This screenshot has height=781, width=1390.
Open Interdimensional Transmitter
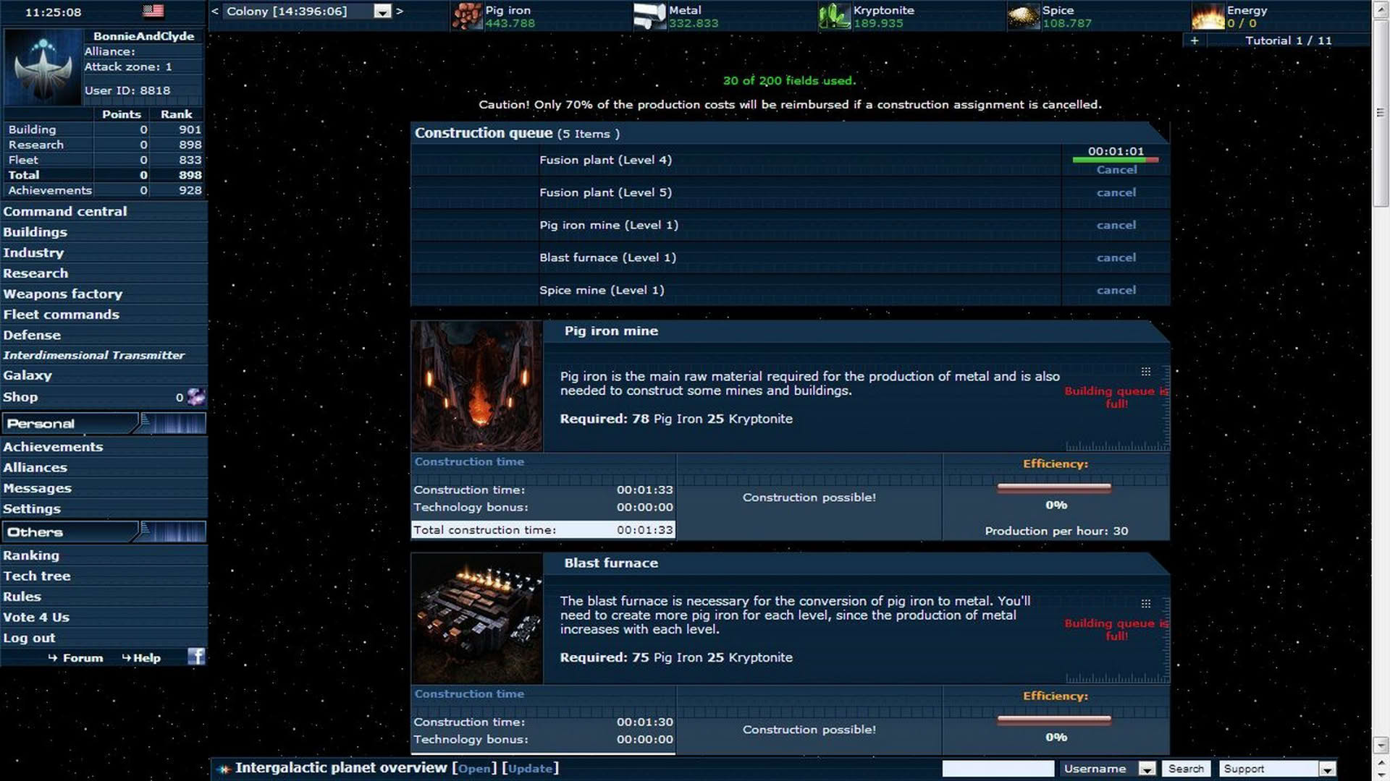coord(93,355)
